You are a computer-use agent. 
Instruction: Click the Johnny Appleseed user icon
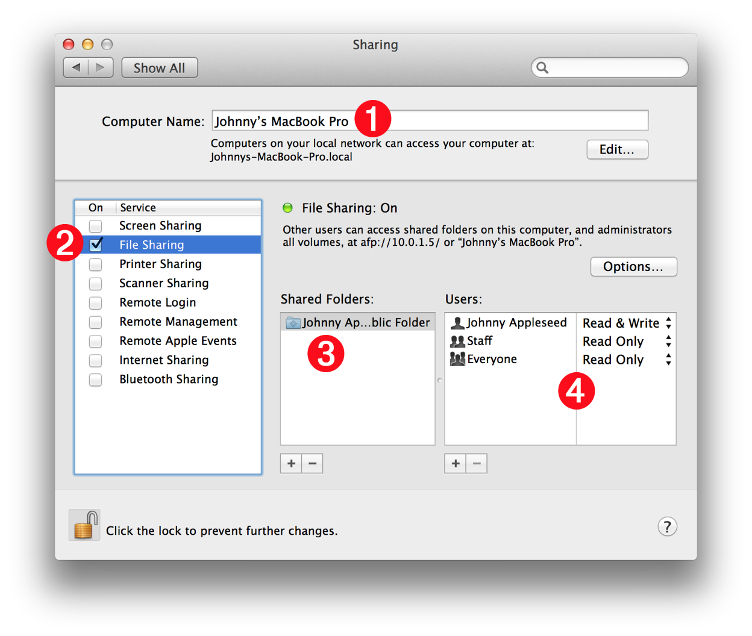[457, 323]
